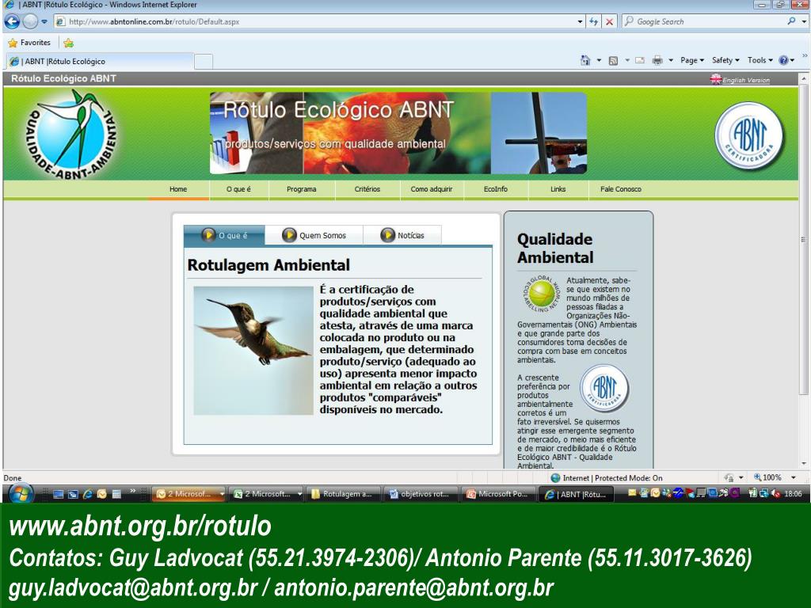Click the page icon in address bar

click(60, 21)
